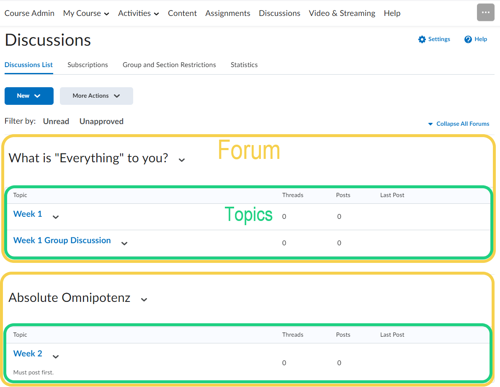
Task: Open the Activities navbar menu
Action: (x=138, y=13)
